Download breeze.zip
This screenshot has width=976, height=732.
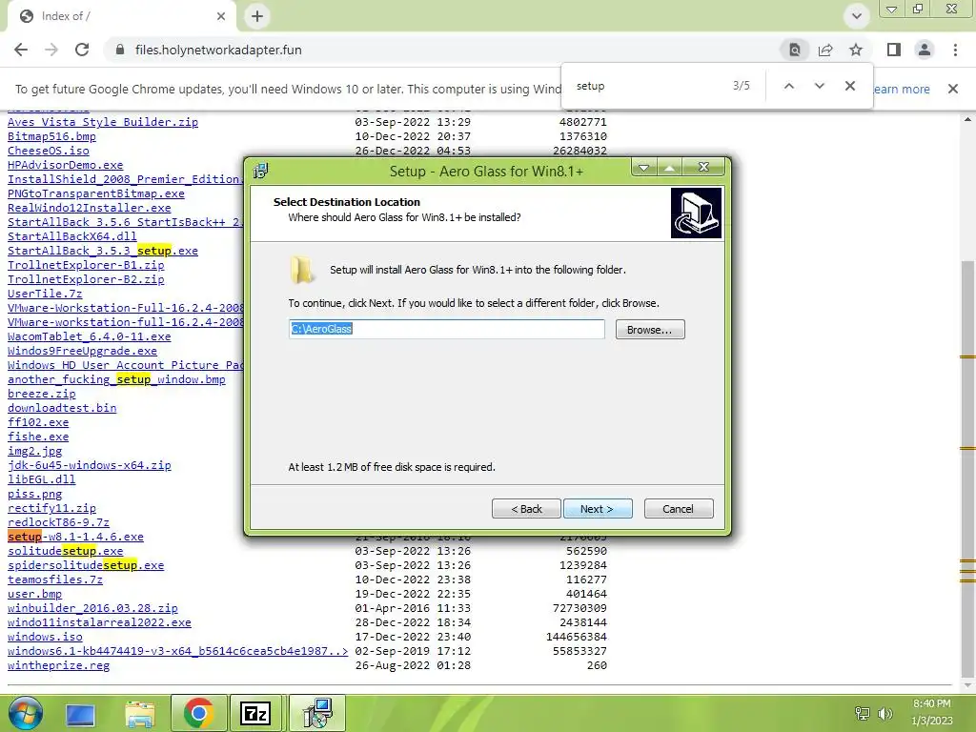pos(42,394)
